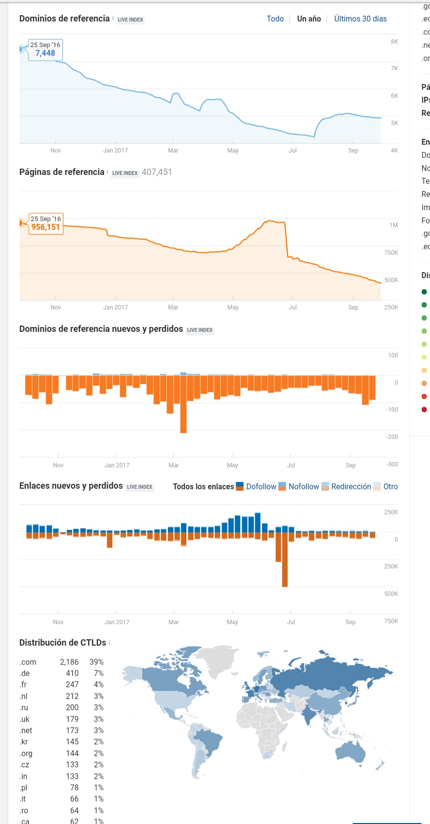The image size is (430, 824).
Task: Click the blue marker on referring domains chart
Action: pyautogui.click(x=20, y=49)
